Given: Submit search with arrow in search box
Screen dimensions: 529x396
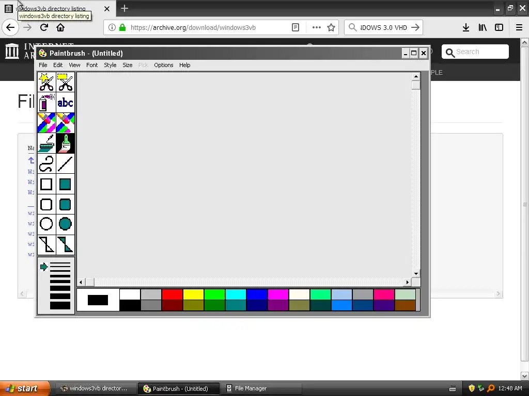Looking at the screenshot, I should [x=415, y=28].
